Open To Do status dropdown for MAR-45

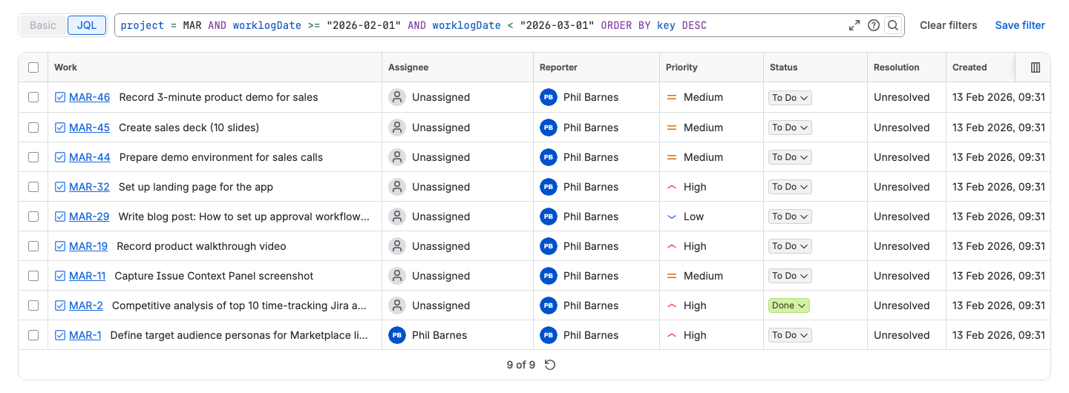click(x=790, y=128)
